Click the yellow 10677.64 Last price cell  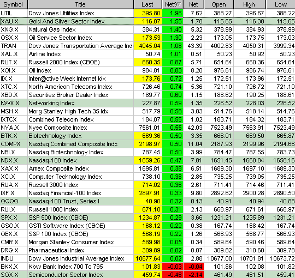click(x=148, y=258)
